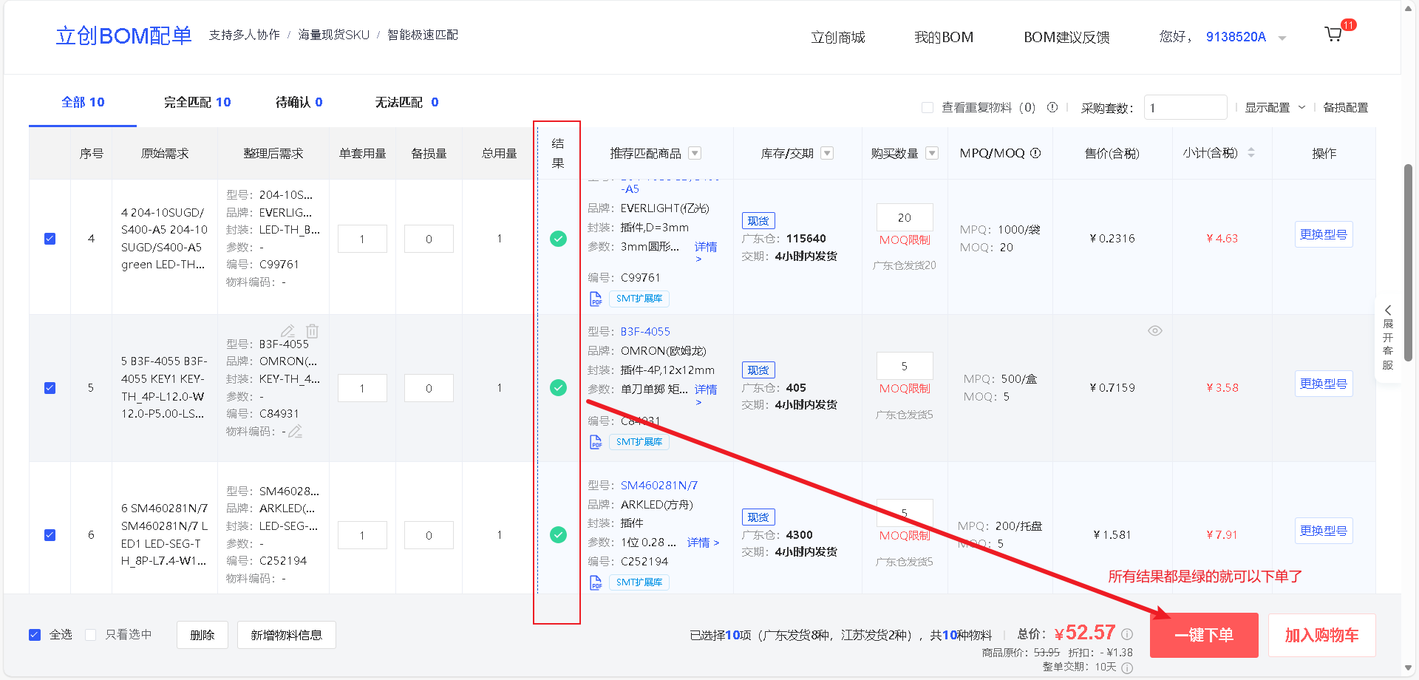Open PDF datasheet for part C99761
The width and height of the screenshot is (1419, 680).
click(596, 299)
